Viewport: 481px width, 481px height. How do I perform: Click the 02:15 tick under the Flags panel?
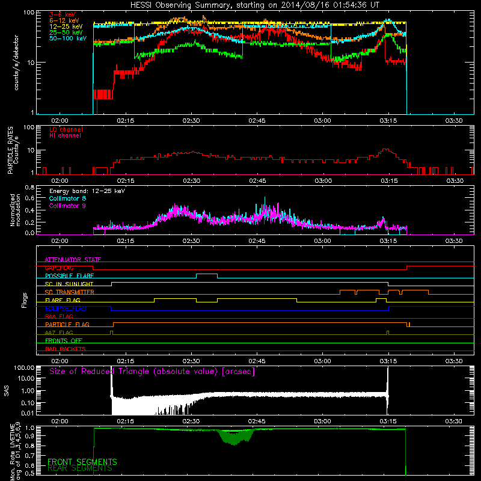125,361
